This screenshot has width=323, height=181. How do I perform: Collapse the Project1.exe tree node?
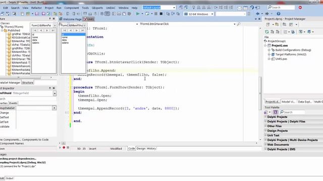click(x=265, y=46)
